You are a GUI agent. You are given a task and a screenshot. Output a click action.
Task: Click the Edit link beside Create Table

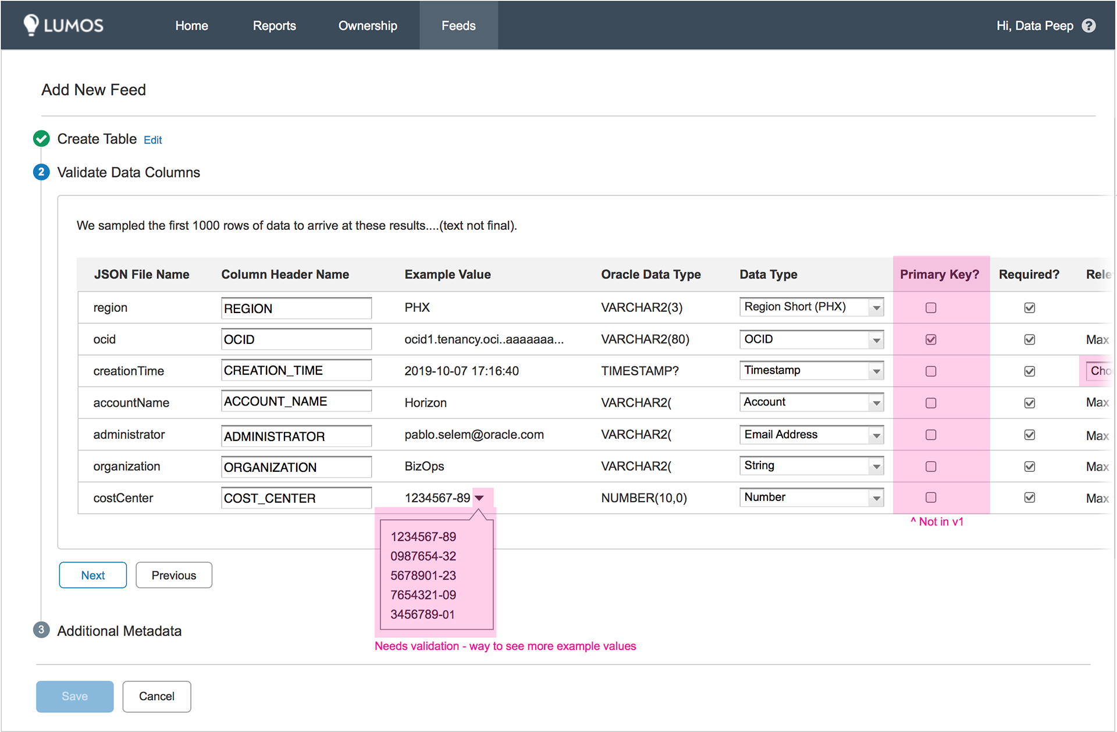pos(152,140)
